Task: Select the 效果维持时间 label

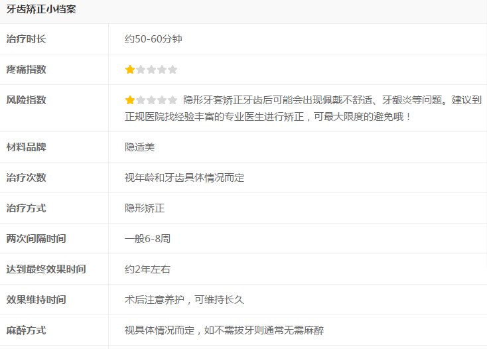Action: [x=36, y=300]
